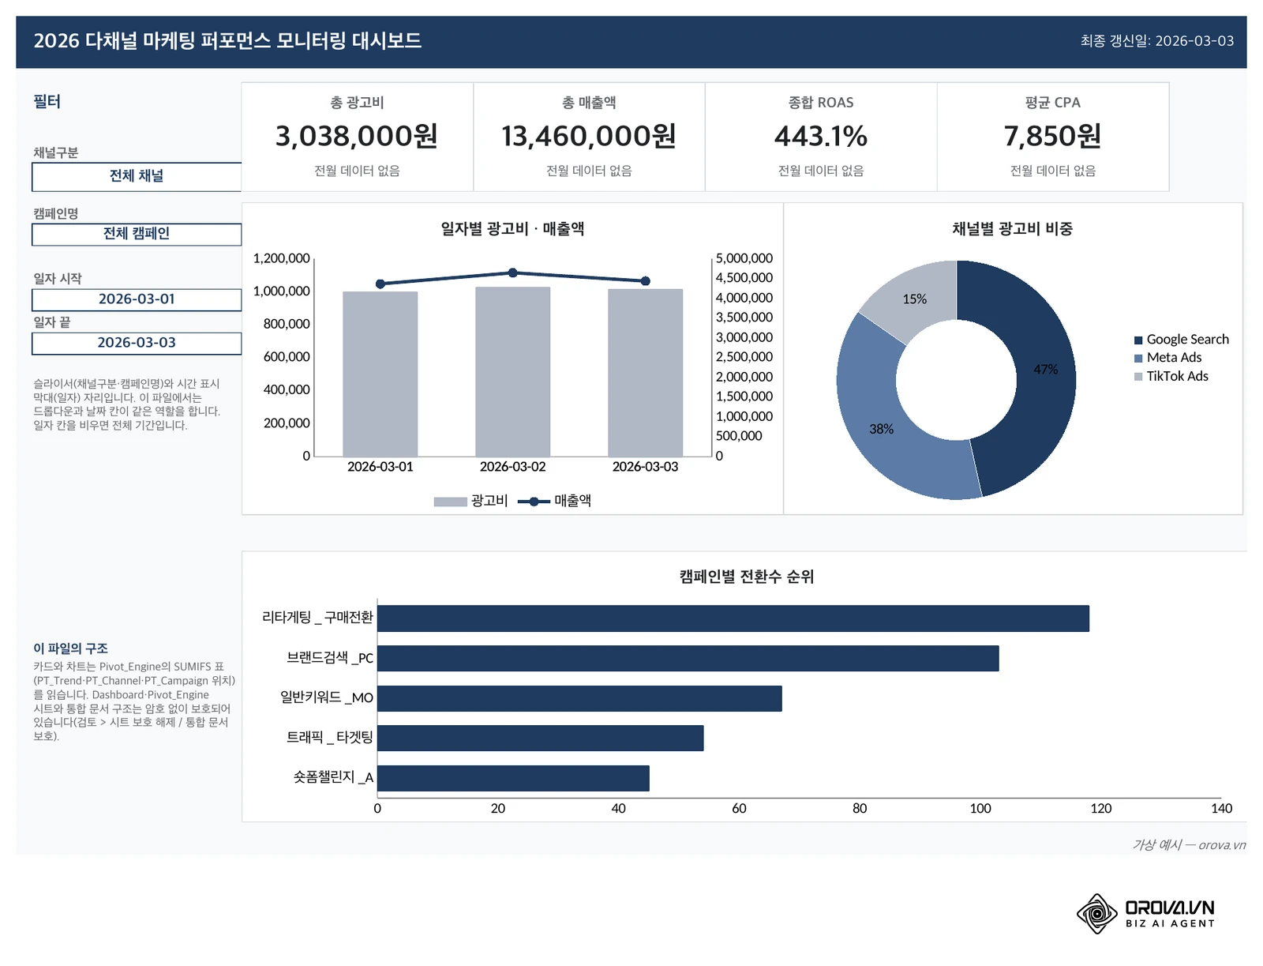Select the 총 광고비 value 3,038,000원
This screenshot has height=966, width=1263.
point(357,136)
